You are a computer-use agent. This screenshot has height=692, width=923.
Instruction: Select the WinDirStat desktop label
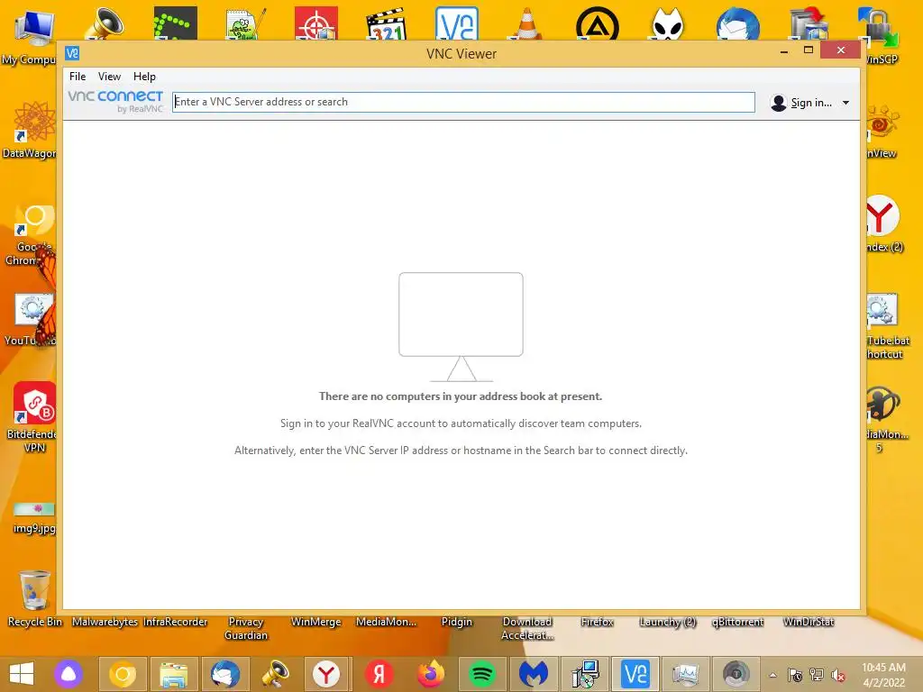[809, 622]
